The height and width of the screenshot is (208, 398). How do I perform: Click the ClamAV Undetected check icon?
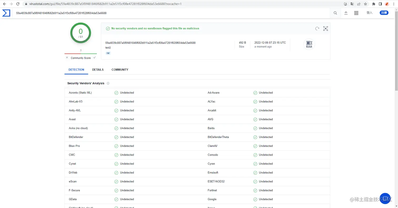click(x=255, y=146)
